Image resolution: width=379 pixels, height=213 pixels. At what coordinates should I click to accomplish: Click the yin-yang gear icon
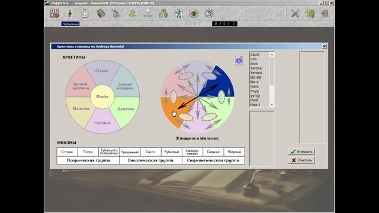tap(209, 14)
